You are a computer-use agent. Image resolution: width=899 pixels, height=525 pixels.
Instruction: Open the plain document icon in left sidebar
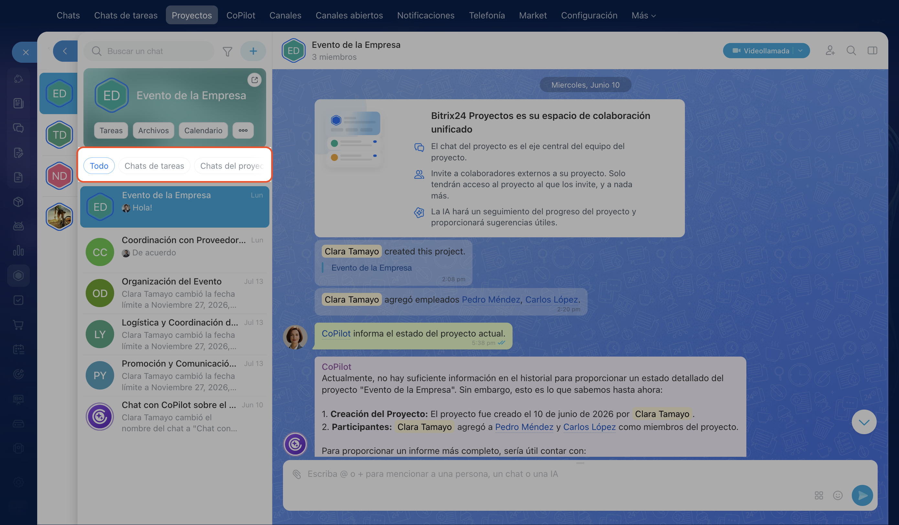[x=18, y=177]
